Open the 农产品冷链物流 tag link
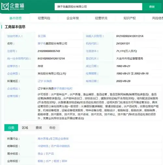Viewport: 163px width, 165px height. tap(60, 146)
